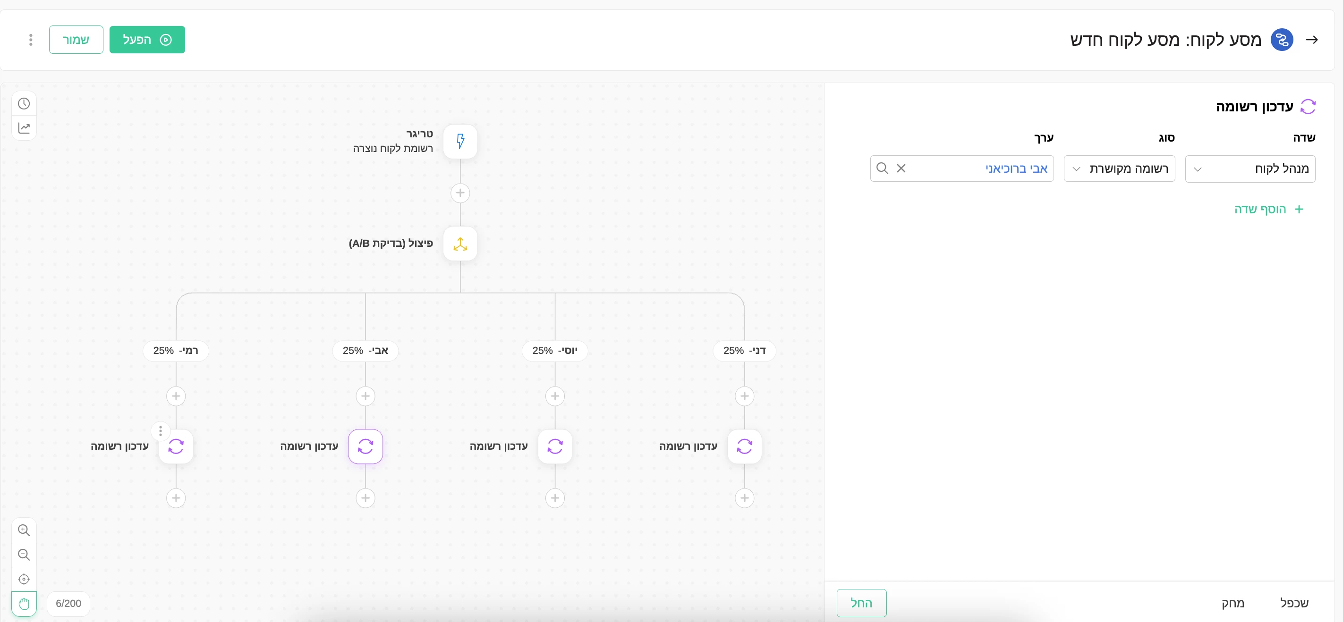This screenshot has height=622, width=1343.
Task: Clear the אבי ברוכיאני value with X
Action: point(901,168)
